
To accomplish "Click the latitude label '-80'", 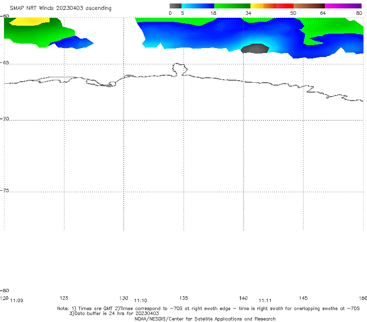I will click(x=4, y=291).
